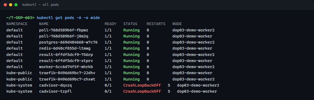The width and height of the screenshot is (314, 100).
Task: Click node dop03-demo-worker in cadvisor-tzpfl row
Action: coord(197,92)
